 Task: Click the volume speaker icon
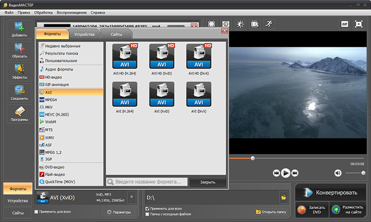(338, 173)
